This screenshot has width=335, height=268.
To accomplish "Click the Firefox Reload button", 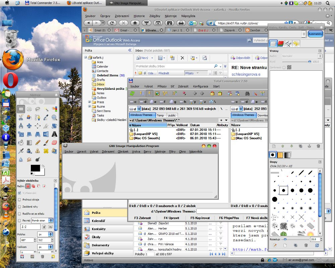I will [x=112, y=23].
